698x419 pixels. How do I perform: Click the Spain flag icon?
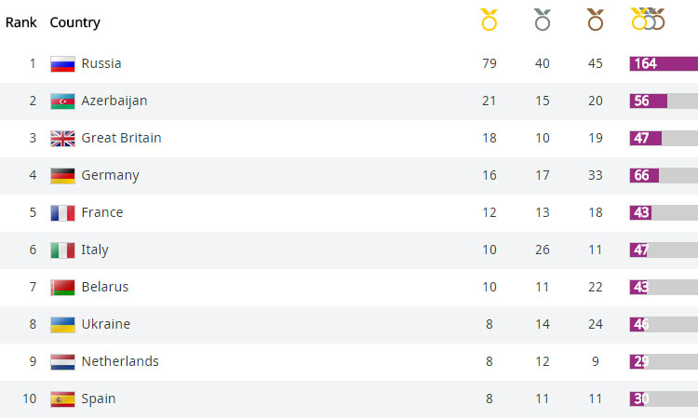[62, 399]
